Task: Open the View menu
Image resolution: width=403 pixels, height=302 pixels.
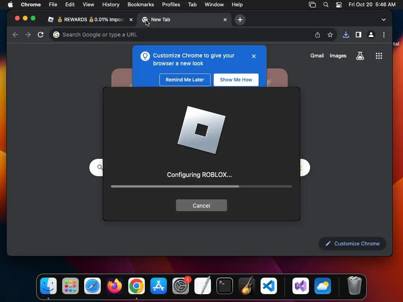Action: click(88, 4)
